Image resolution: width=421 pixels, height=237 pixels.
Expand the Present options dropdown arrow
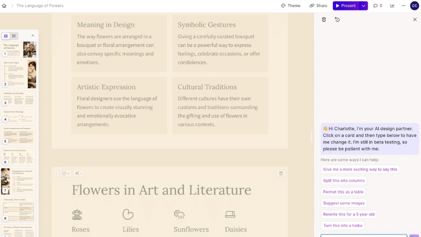[x=363, y=6]
